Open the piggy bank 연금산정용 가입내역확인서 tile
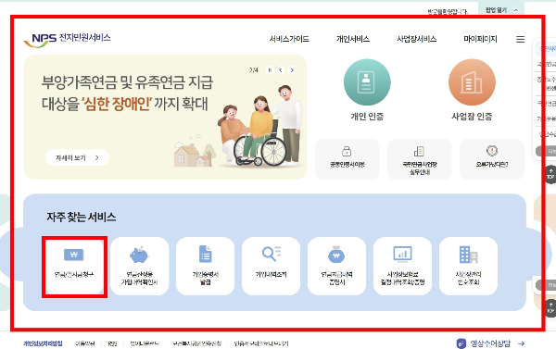 pyautogui.click(x=139, y=266)
